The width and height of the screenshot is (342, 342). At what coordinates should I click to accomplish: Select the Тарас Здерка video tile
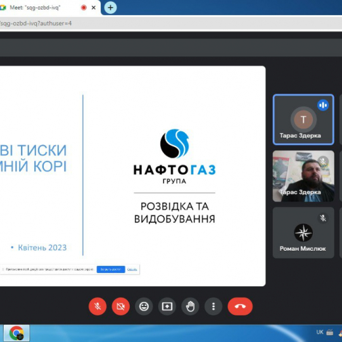pos(303,176)
